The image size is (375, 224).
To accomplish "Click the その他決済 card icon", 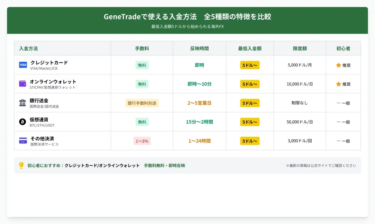I will tap(23, 141).
